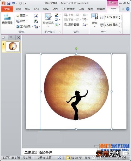The width and height of the screenshot is (131, 161).
Task: Click the dancer picture on the slide
Action: [x=76, y=91]
